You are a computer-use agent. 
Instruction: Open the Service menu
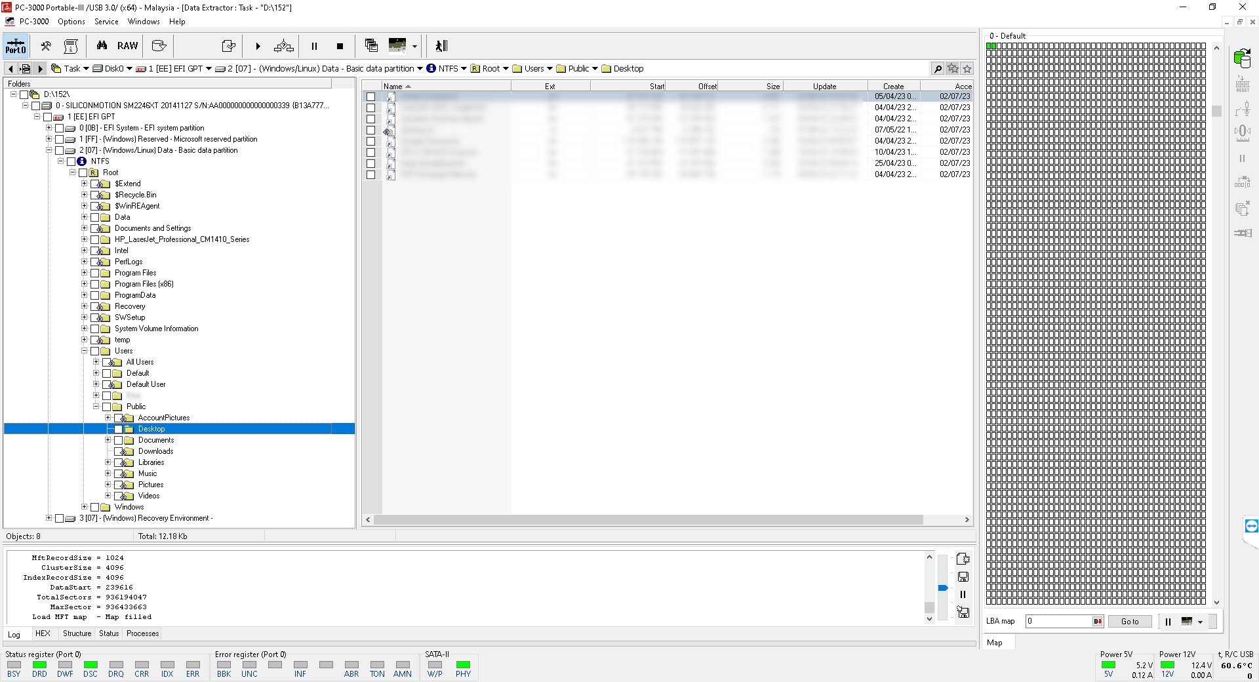click(106, 22)
